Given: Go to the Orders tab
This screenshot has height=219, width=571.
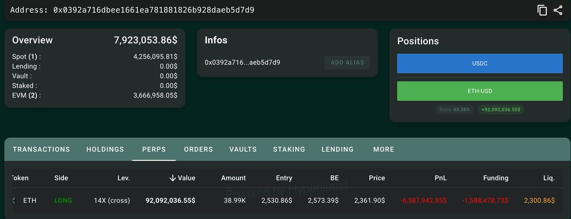Looking at the screenshot, I should pos(199,149).
